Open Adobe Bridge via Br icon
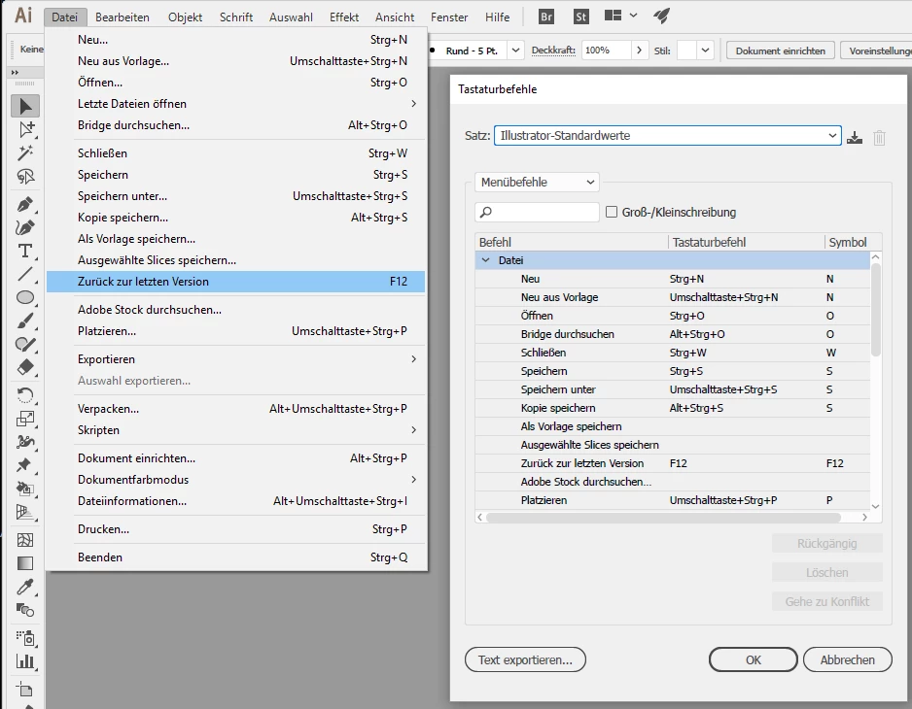This screenshot has height=709, width=912. click(546, 17)
